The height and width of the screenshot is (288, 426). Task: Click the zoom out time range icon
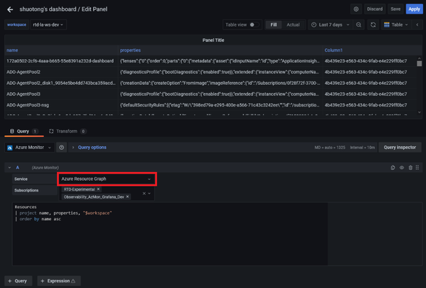[359, 24]
